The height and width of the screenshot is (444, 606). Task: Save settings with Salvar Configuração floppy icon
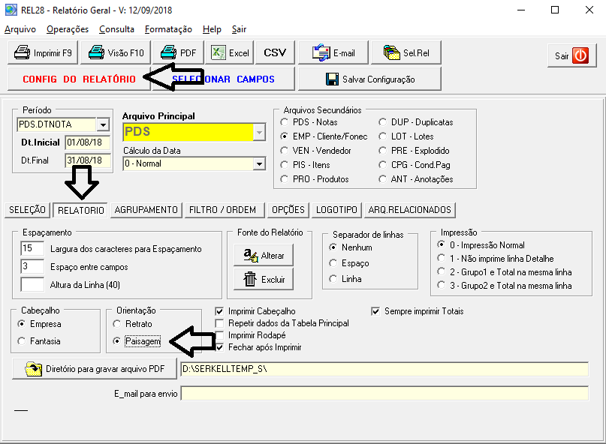332,79
